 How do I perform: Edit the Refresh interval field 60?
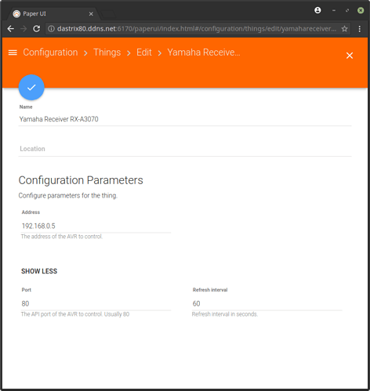[x=267, y=303]
